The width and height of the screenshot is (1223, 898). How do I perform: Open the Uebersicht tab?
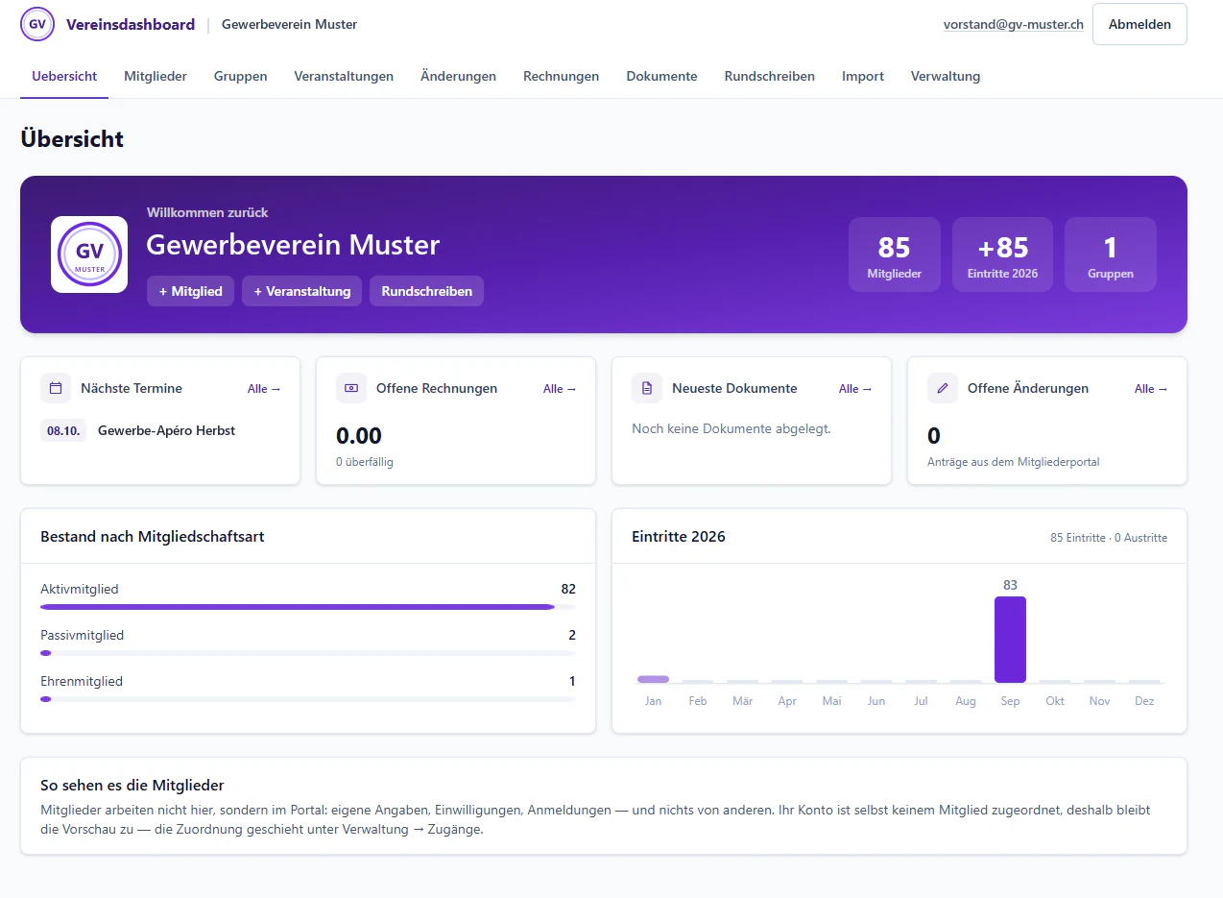click(64, 76)
